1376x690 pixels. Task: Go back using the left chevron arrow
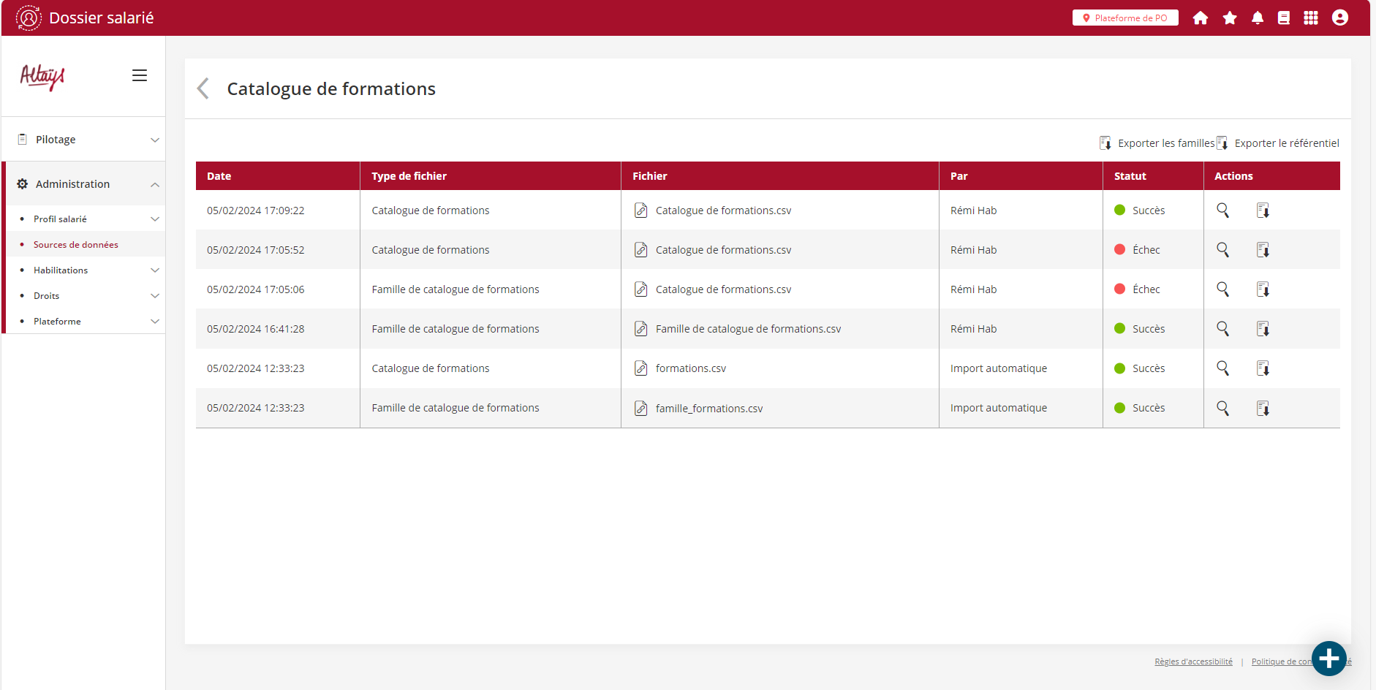tap(203, 88)
